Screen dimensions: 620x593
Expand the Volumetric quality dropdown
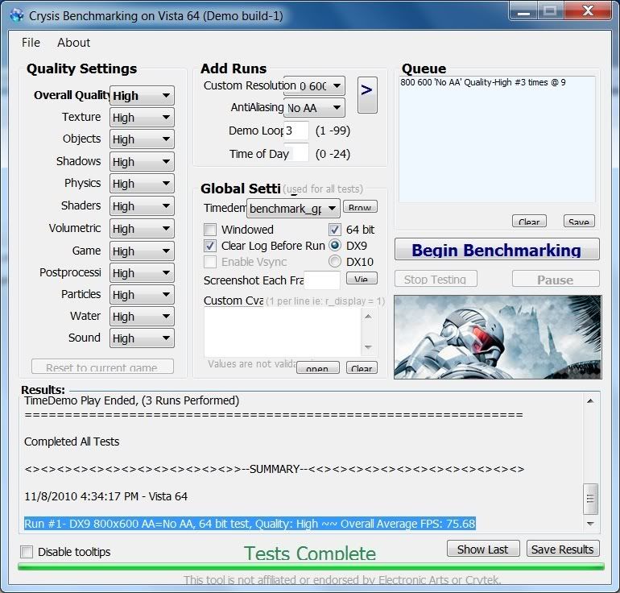142,229
